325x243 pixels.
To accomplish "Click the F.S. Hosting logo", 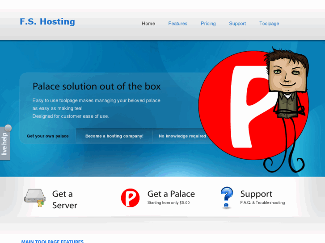I will [x=47, y=22].
